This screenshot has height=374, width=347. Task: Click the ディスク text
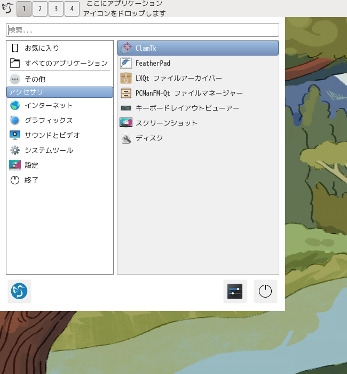[x=149, y=138]
